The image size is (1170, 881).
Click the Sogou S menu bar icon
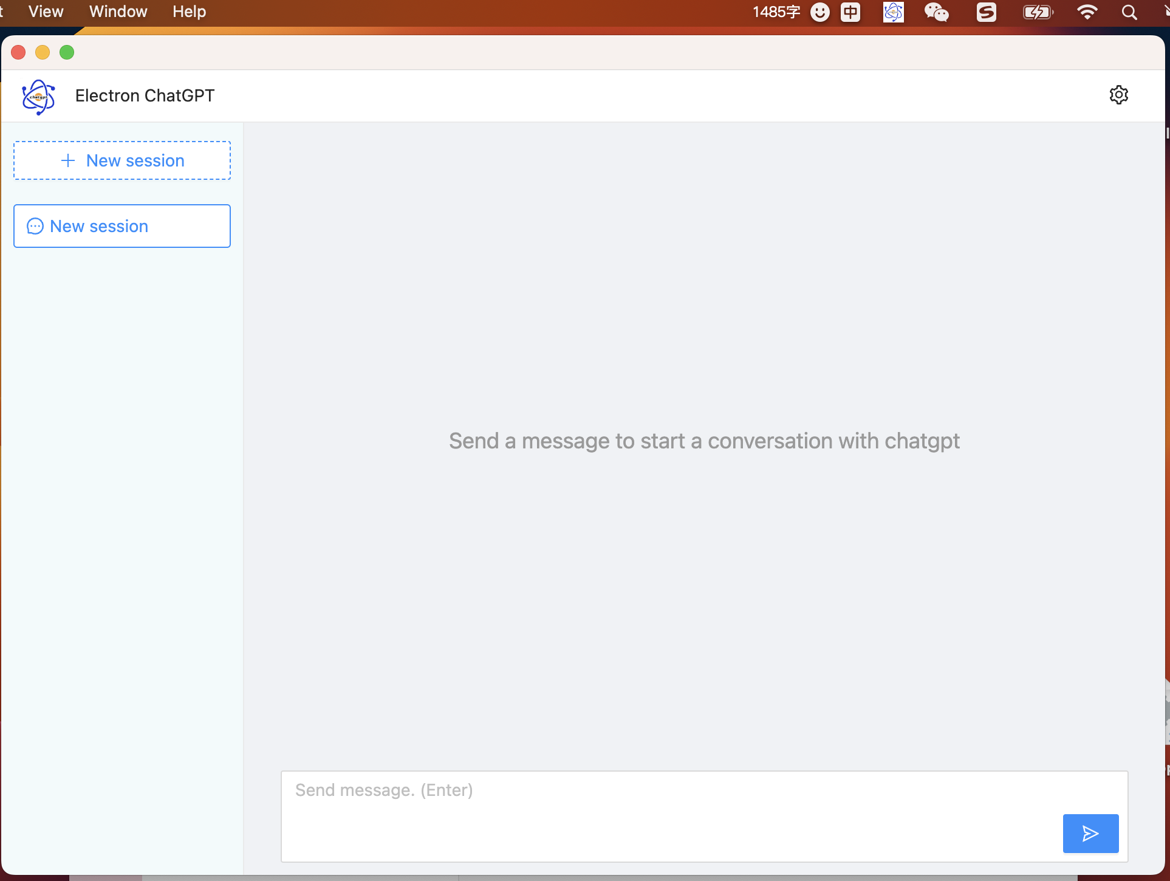point(986,12)
